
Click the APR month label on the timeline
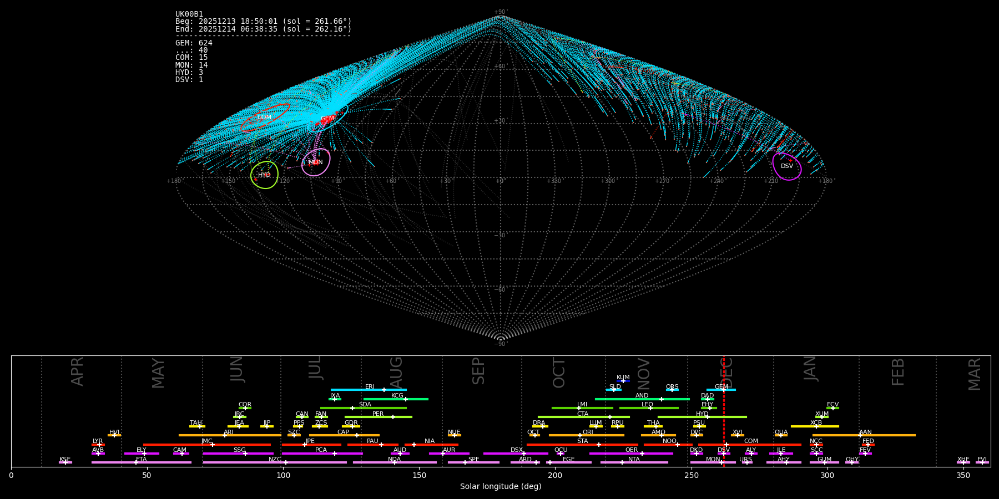pyautogui.click(x=77, y=371)
